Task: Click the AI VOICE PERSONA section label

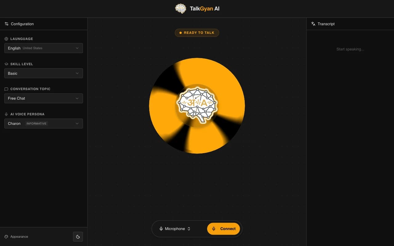Action: point(27,114)
